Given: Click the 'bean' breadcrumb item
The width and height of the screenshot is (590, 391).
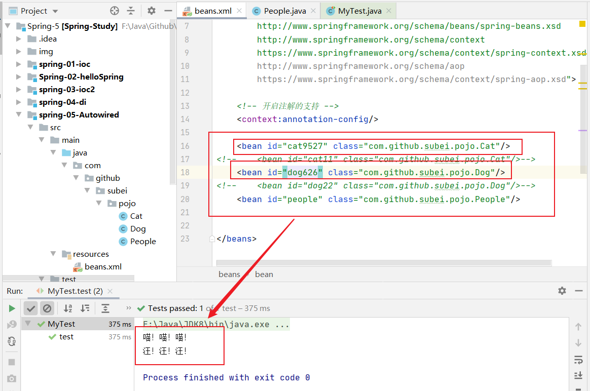Looking at the screenshot, I should (x=264, y=274).
